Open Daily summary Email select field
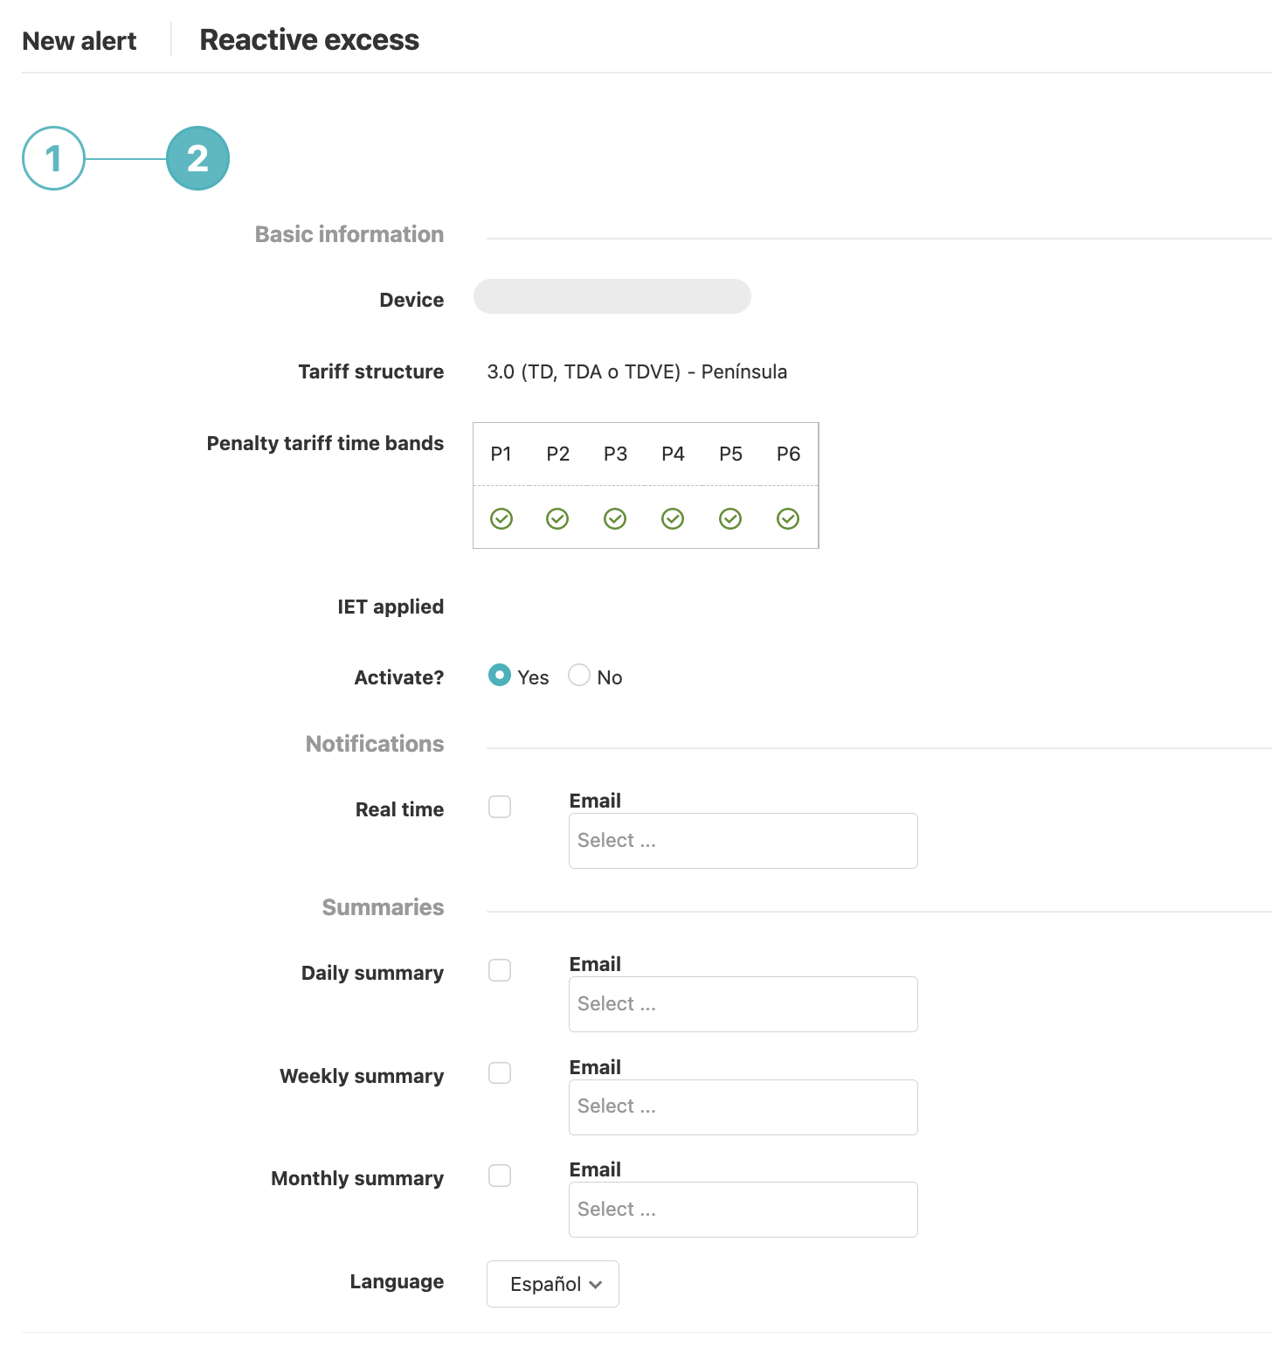Image resolution: width=1272 pixels, height=1353 pixels. (743, 1004)
